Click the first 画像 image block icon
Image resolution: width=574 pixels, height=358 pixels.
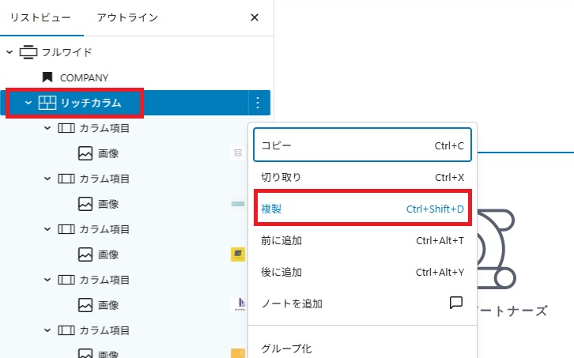click(85, 153)
